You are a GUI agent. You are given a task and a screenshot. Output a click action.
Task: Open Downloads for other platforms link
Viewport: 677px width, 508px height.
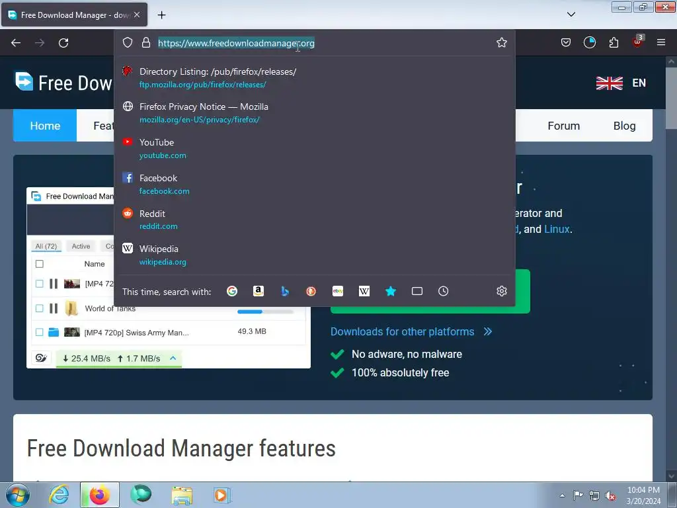(402, 331)
